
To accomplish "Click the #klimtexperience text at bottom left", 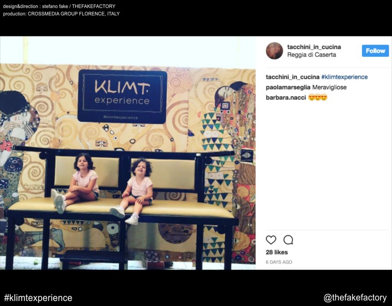I will tap(38, 298).
